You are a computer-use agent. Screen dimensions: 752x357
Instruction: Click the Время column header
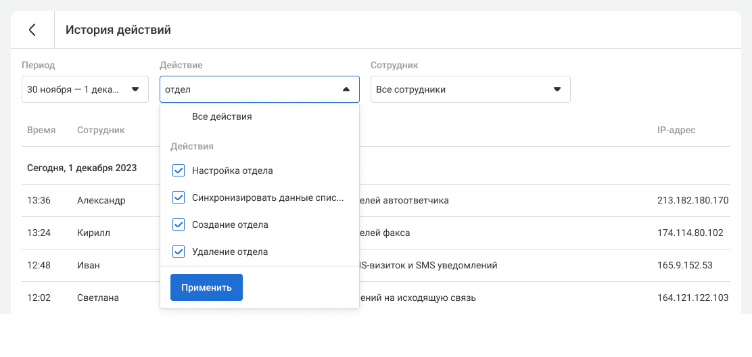41,130
